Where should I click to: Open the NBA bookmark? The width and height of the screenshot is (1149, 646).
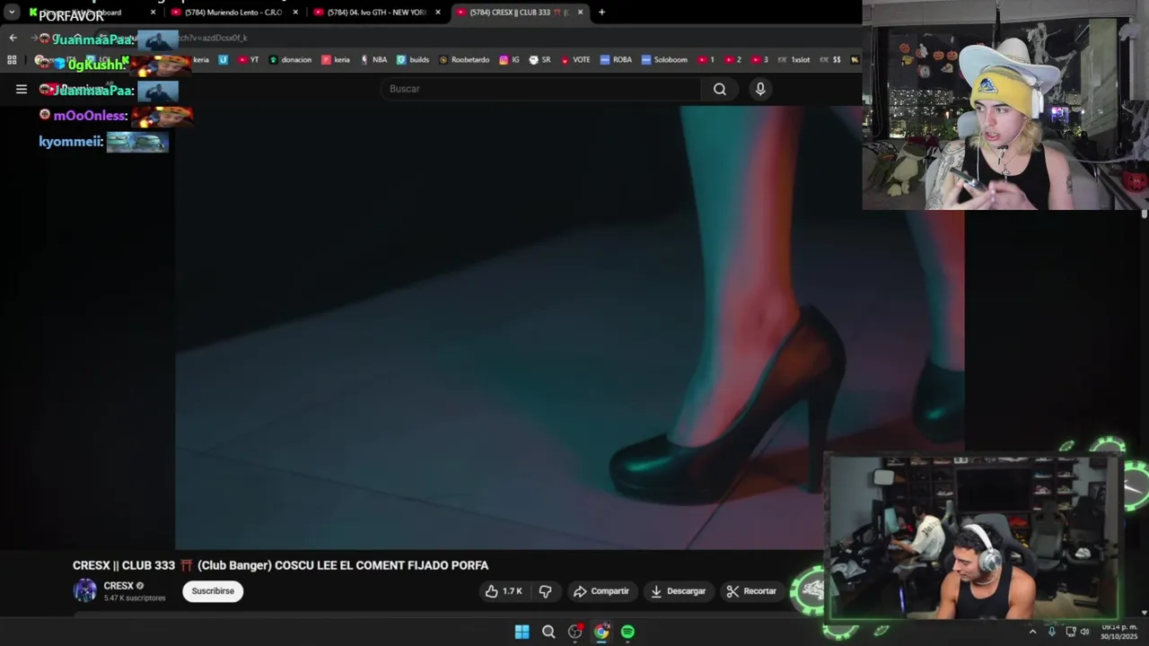tap(374, 60)
